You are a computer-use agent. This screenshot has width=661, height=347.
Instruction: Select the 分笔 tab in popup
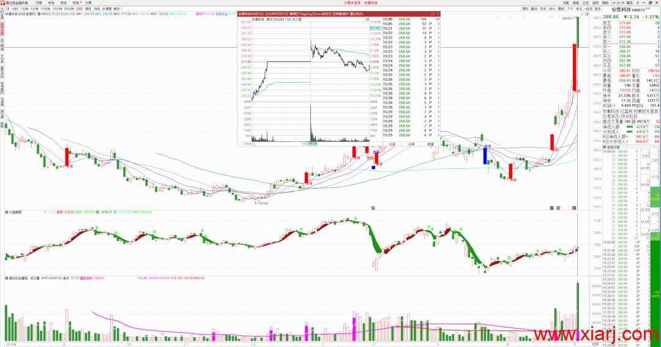(392, 144)
